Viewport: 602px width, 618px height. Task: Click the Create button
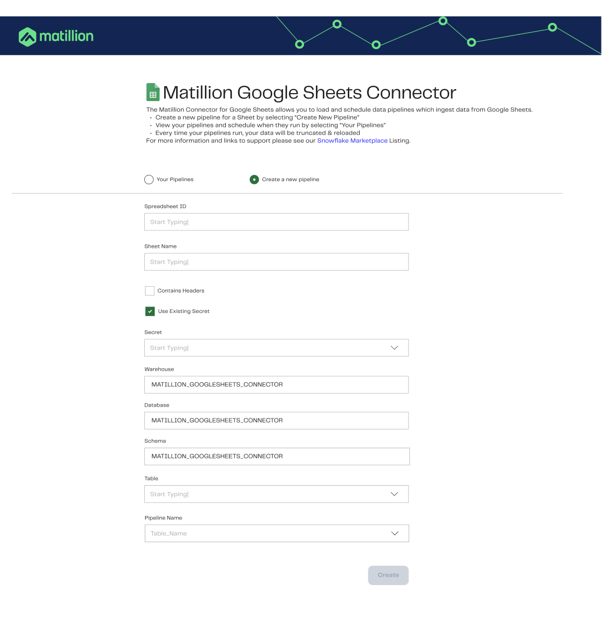[x=389, y=575]
